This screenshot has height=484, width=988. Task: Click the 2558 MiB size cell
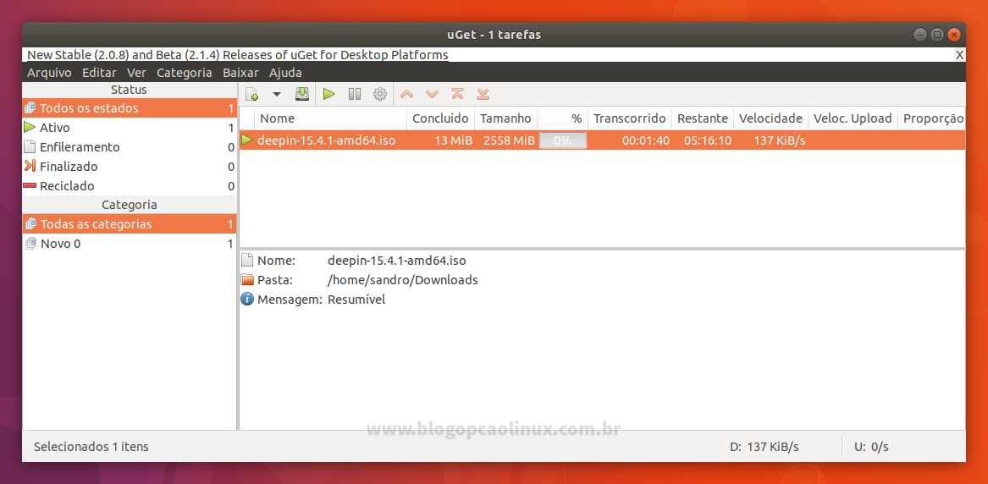point(509,140)
